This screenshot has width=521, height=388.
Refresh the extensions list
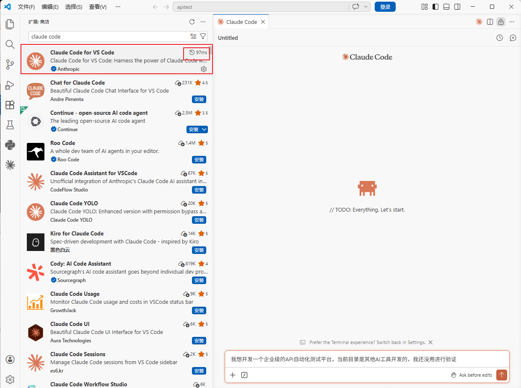point(192,22)
